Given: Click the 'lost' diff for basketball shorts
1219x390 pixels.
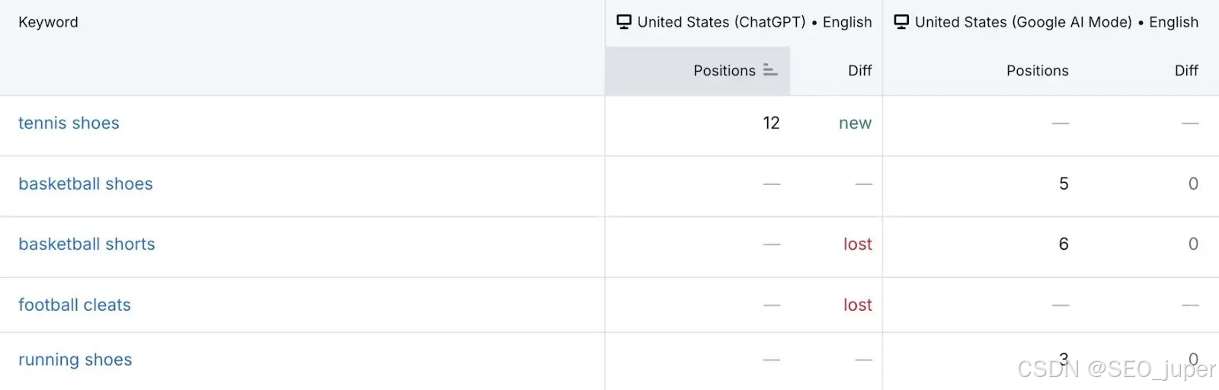Looking at the screenshot, I should [857, 244].
